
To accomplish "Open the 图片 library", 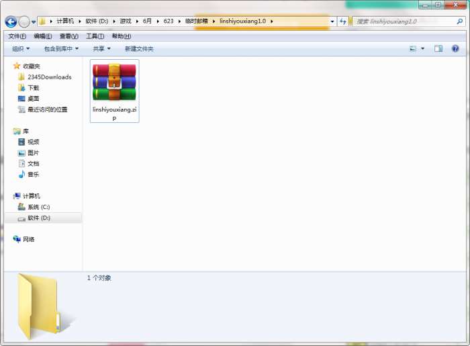I will click(34, 153).
